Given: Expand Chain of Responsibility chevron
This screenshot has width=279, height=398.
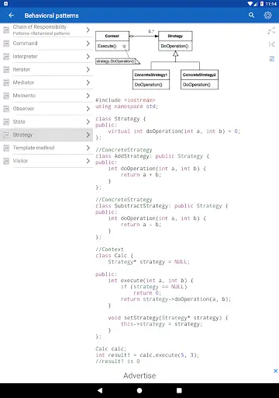Looking at the screenshot, I should point(88,30).
